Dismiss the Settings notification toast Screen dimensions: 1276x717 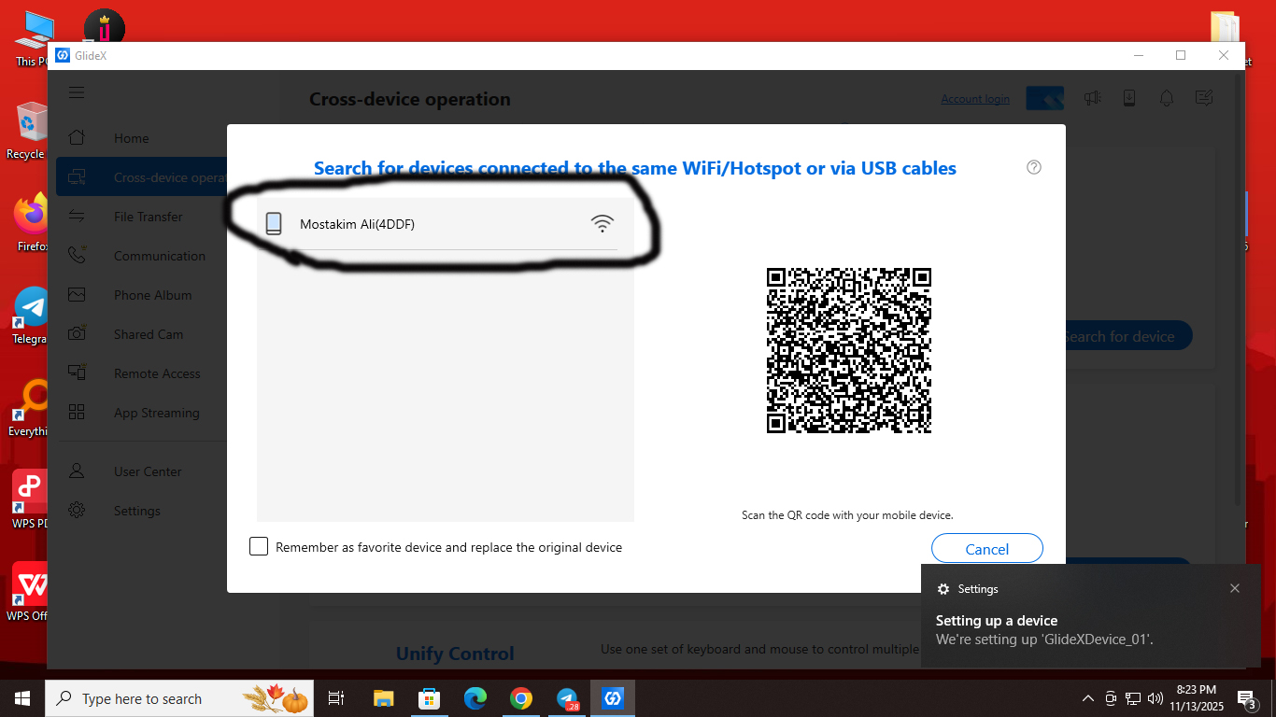pos(1235,588)
